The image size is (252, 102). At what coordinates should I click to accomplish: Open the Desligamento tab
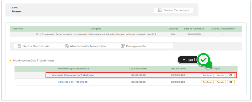click(133, 46)
